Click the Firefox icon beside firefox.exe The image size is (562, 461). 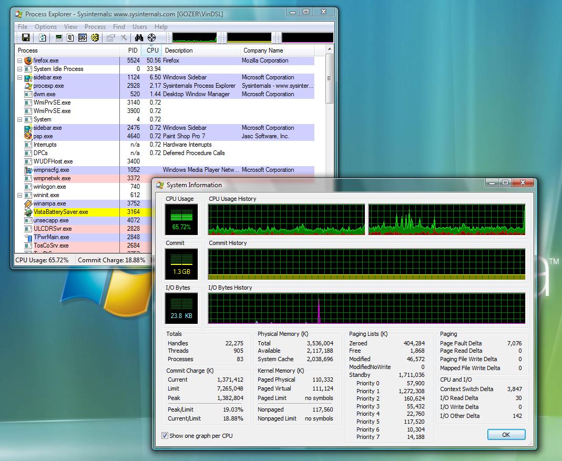click(x=28, y=60)
